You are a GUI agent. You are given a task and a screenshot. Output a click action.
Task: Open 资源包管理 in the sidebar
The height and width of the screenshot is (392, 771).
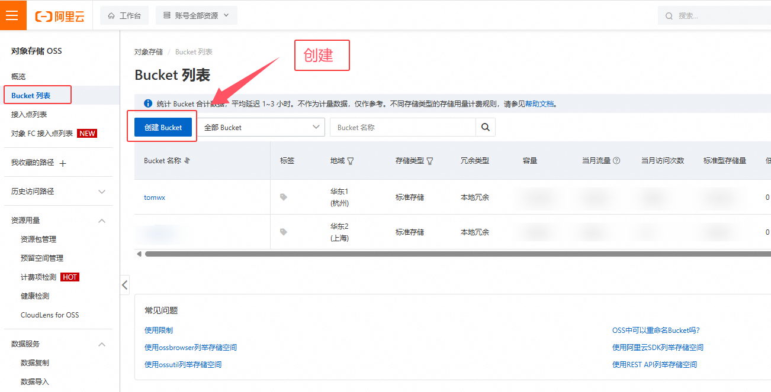(38, 239)
